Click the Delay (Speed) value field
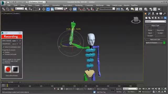This screenshot has width=168, height=94. (x=14, y=41)
